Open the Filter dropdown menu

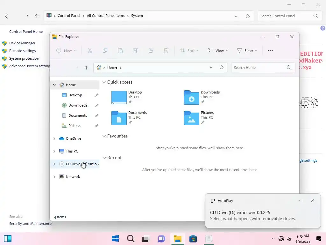click(247, 51)
